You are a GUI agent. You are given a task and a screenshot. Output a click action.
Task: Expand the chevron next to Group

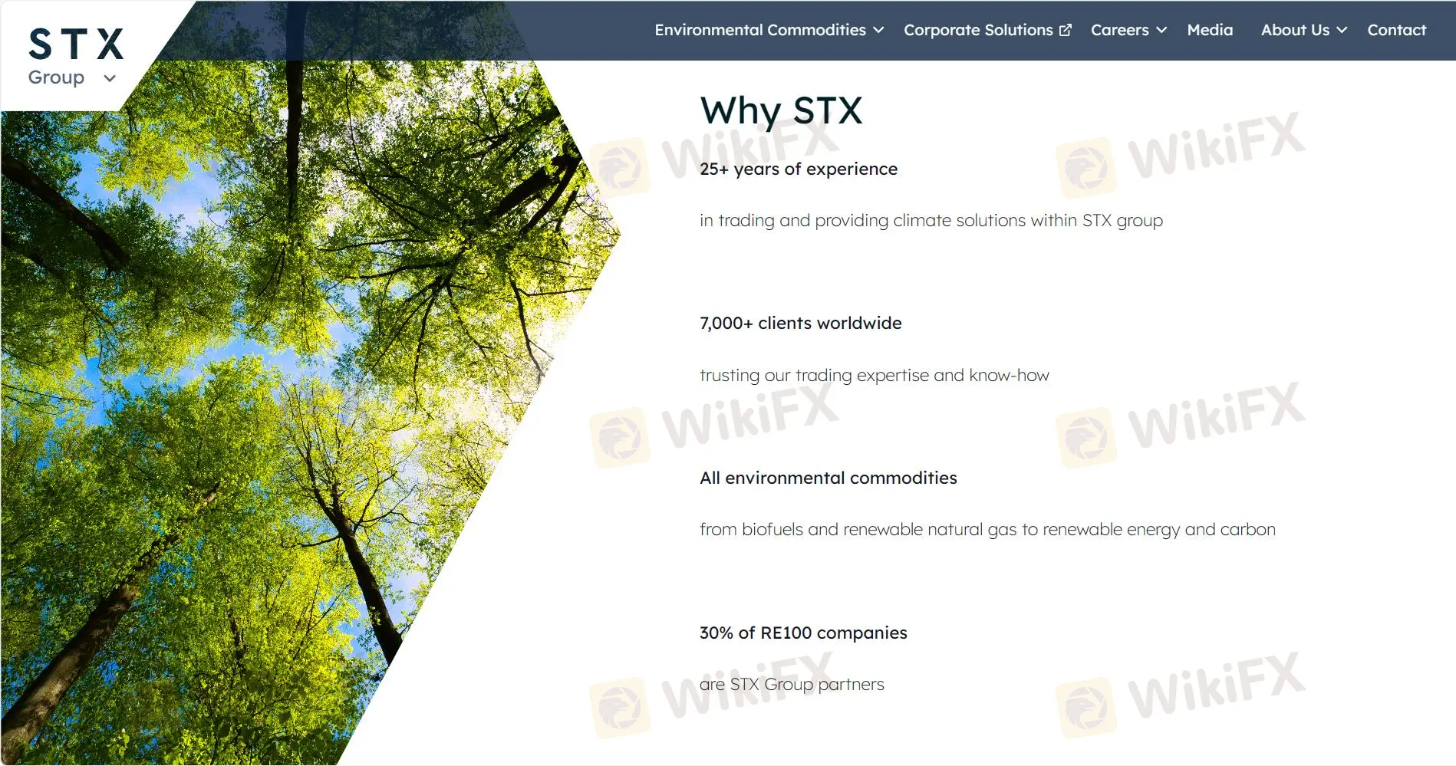click(x=110, y=78)
